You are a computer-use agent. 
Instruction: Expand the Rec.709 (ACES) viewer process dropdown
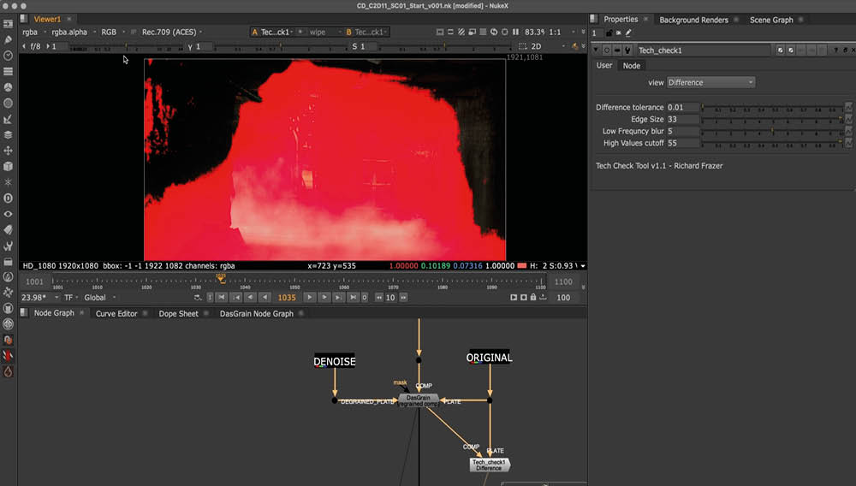coord(171,33)
